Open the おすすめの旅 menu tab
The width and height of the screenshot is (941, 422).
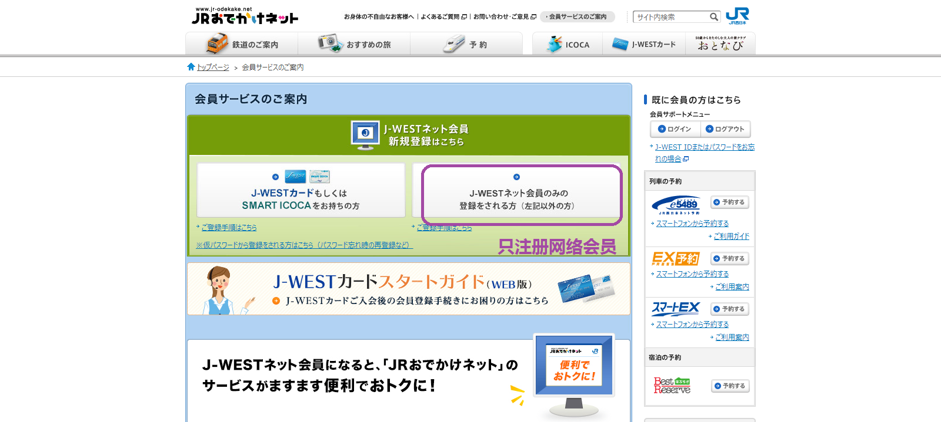click(354, 44)
